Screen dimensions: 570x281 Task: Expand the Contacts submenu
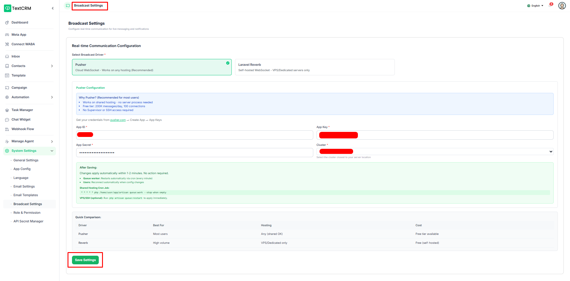click(x=52, y=66)
